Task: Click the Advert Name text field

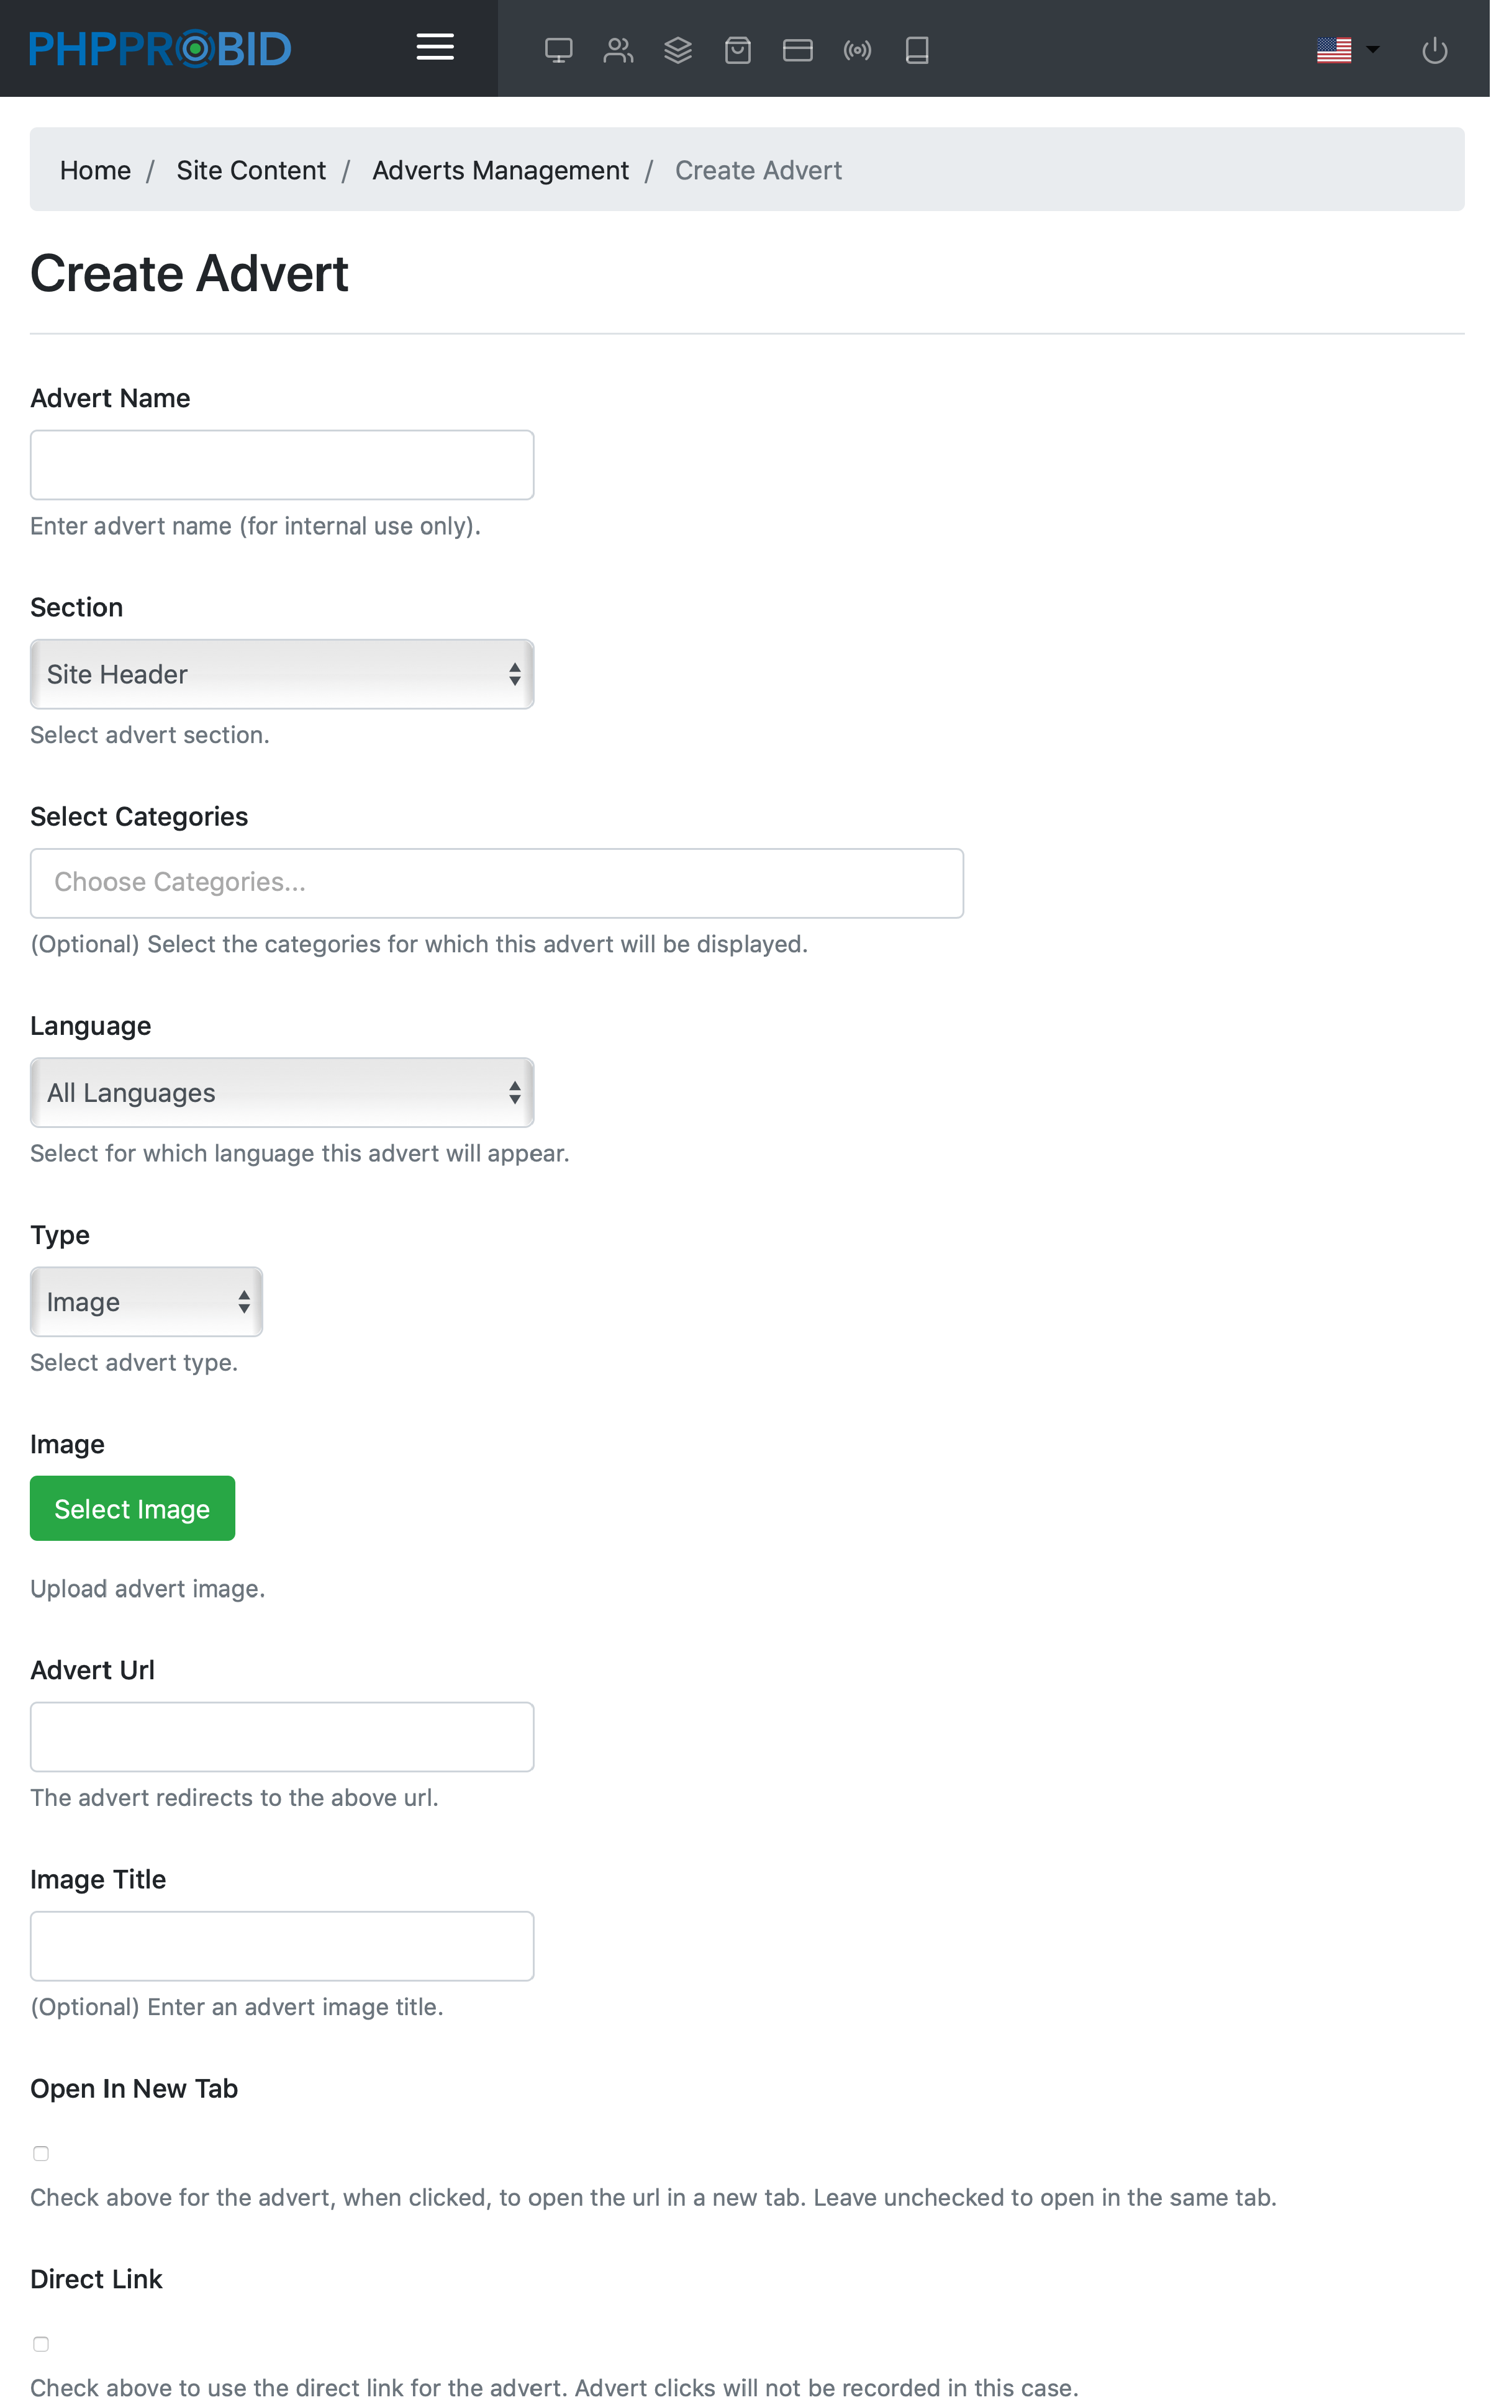Action: pos(282,465)
